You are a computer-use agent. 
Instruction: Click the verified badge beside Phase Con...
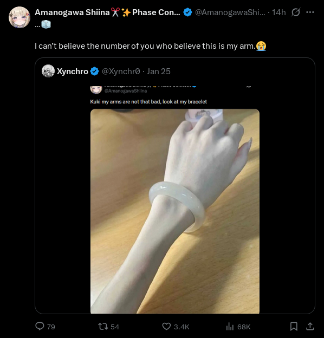click(x=187, y=12)
